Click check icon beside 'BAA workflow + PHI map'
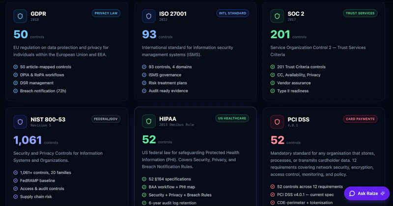The height and width of the screenshot is (206, 393). tap(144, 187)
